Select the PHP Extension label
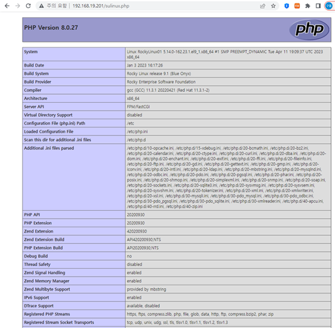Image resolution: width=335 pixels, height=328 pixels. [x=38, y=223]
